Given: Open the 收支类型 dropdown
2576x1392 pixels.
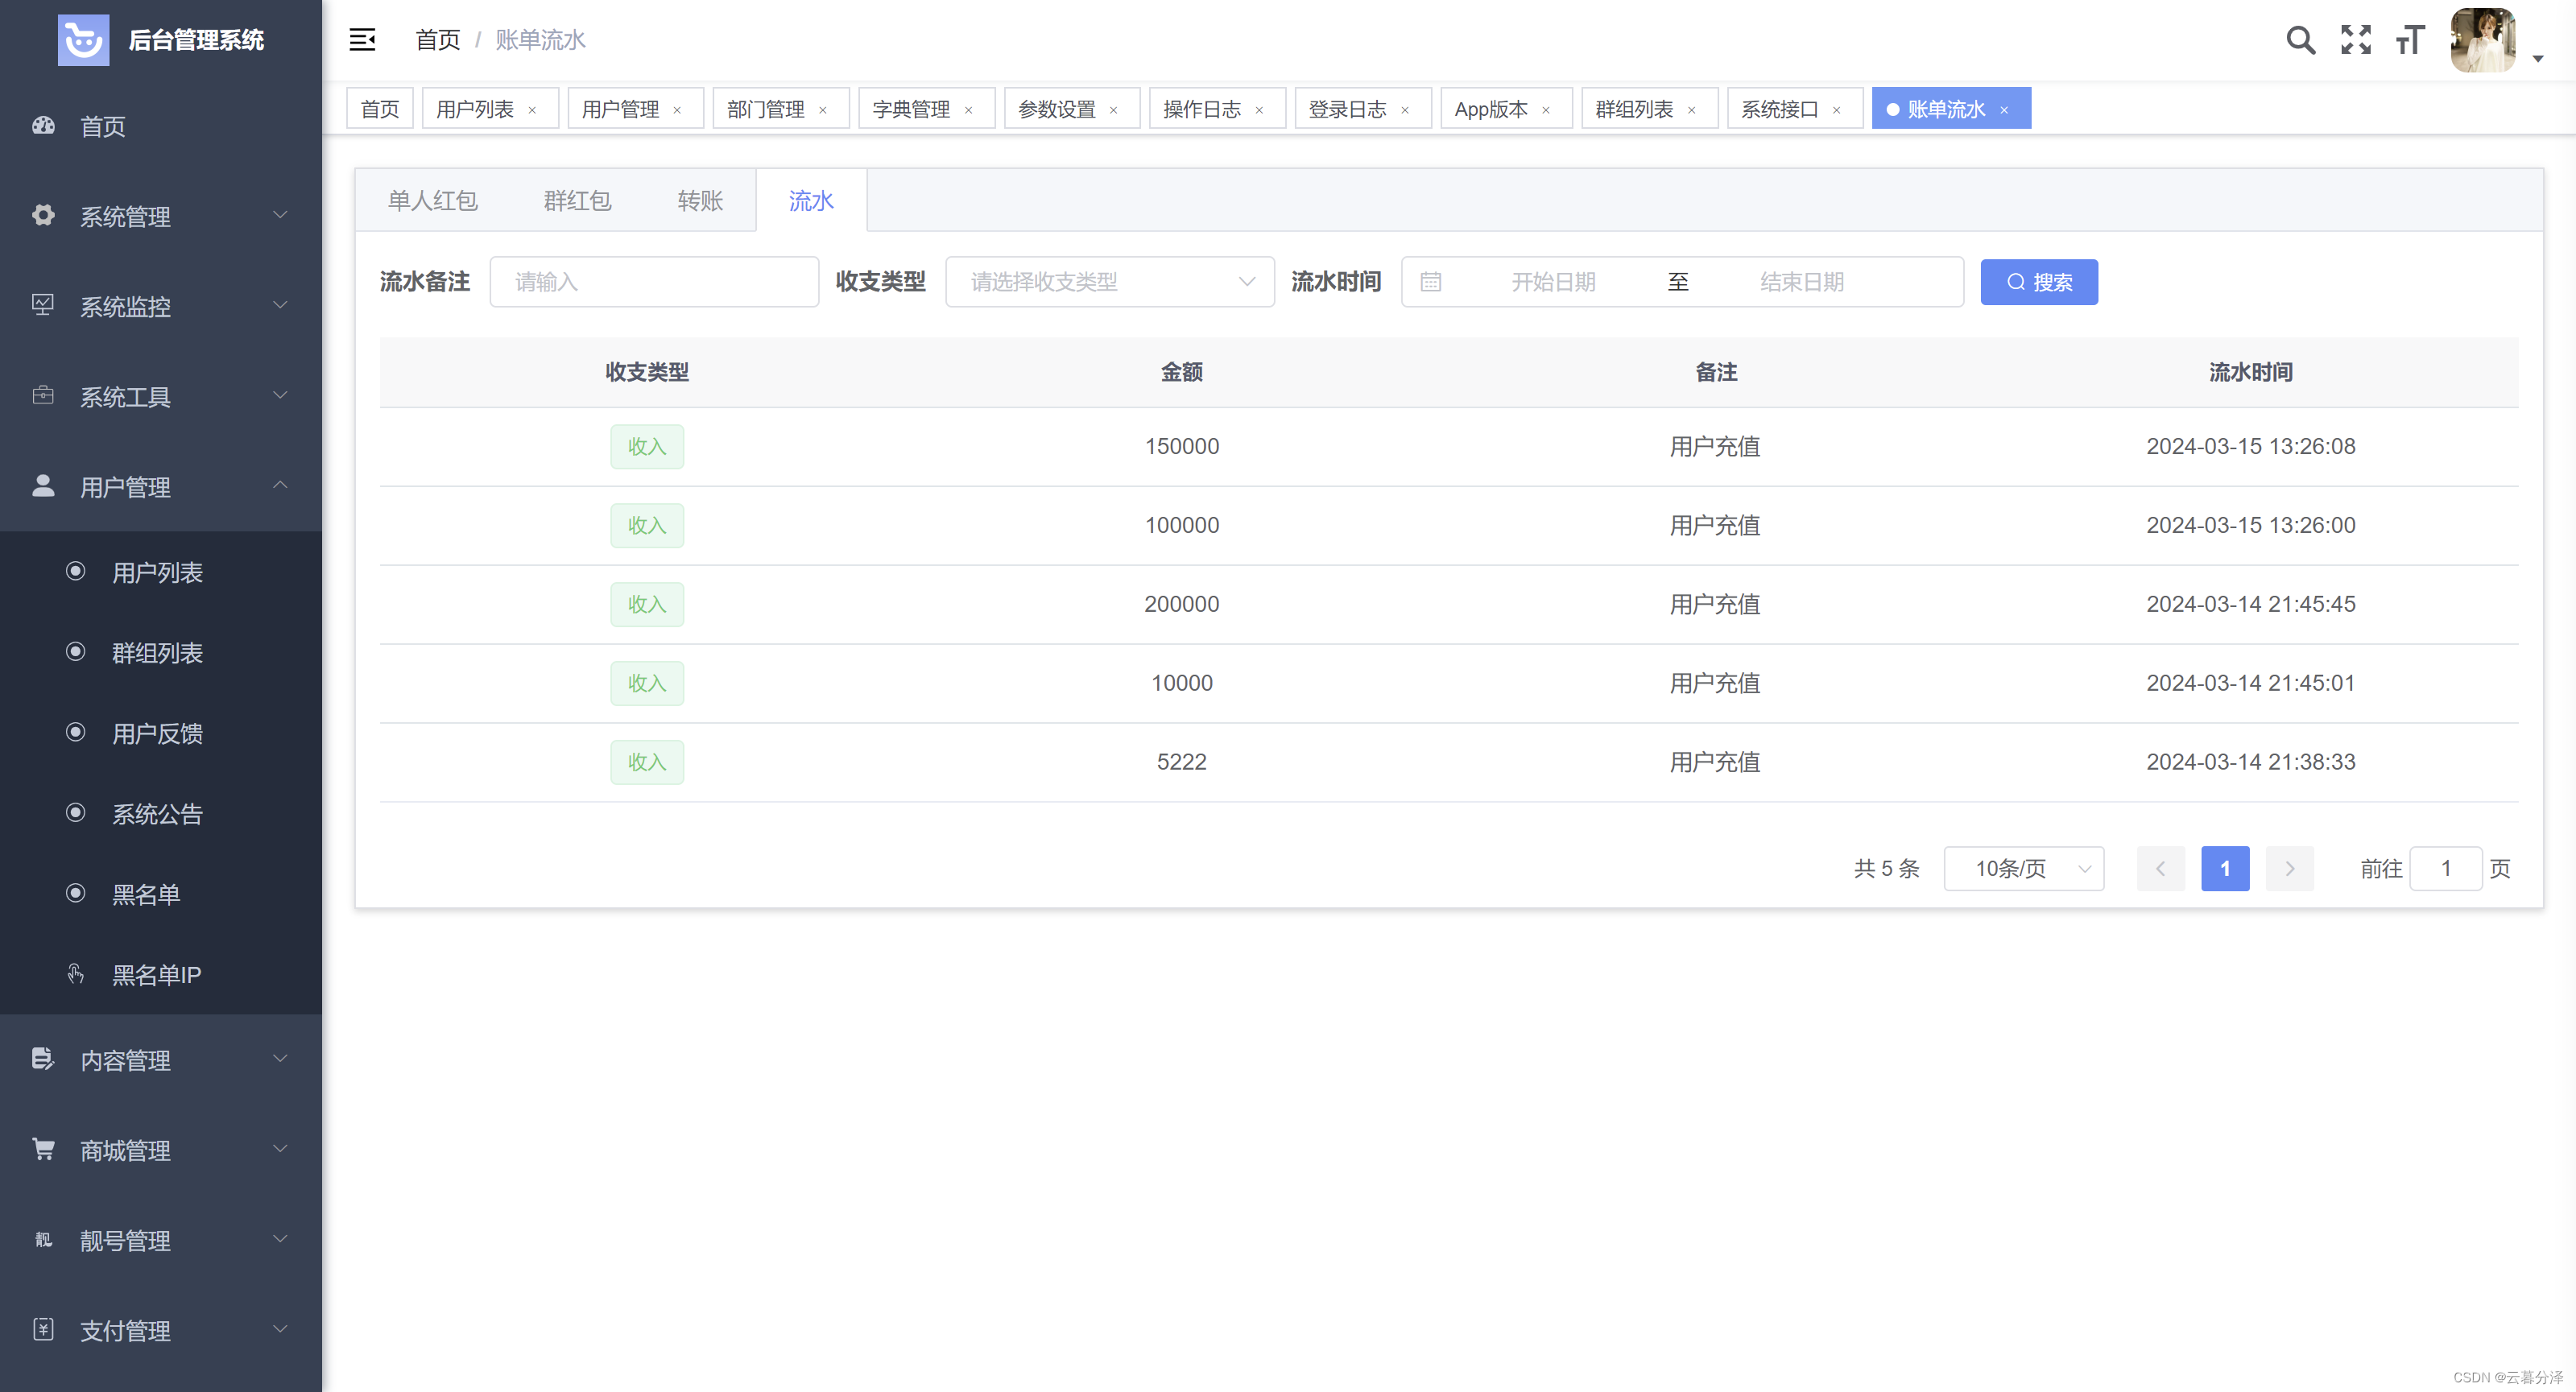Looking at the screenshot, I should (x=1109, y=282).
